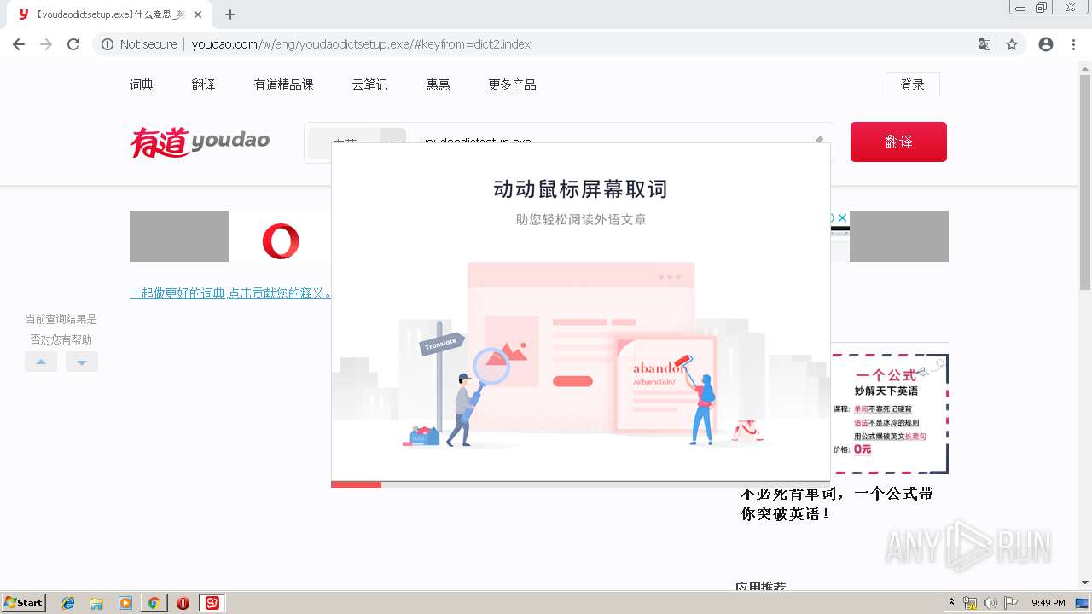Click the Opera logo advertisement
The image size is (1092, 614).
[281, 240]
